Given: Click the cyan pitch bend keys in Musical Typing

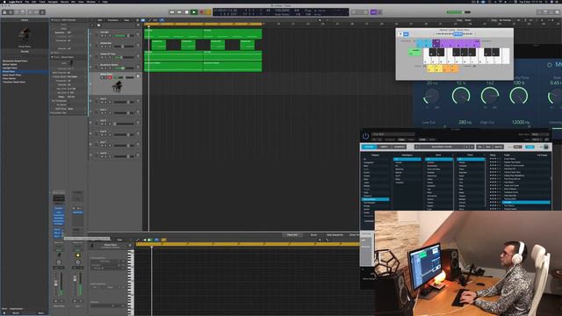Looking at the screenshot, I should 424,43.
